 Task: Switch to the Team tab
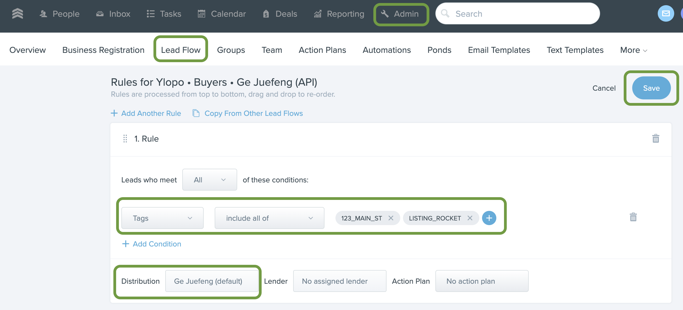coord(272,50)
